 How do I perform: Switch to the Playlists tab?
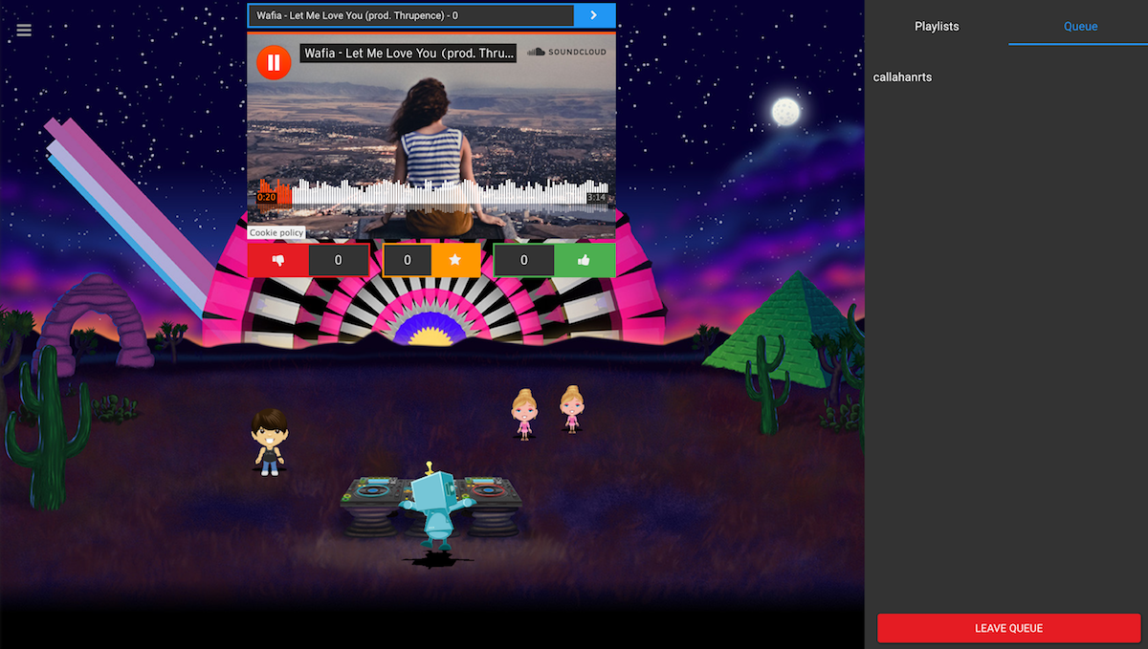937,27
